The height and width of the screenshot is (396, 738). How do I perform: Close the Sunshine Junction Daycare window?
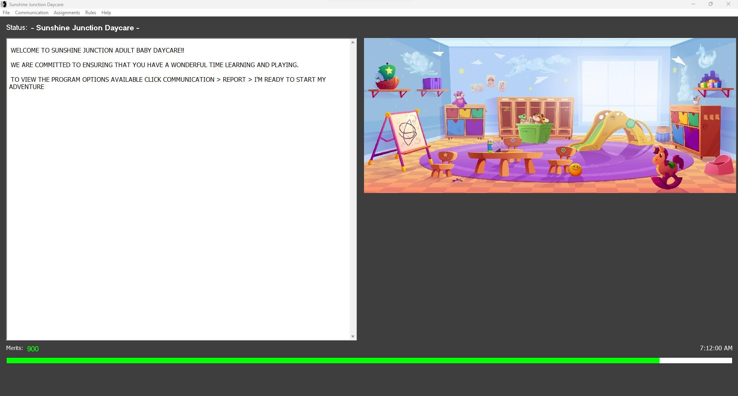(728, 4)
